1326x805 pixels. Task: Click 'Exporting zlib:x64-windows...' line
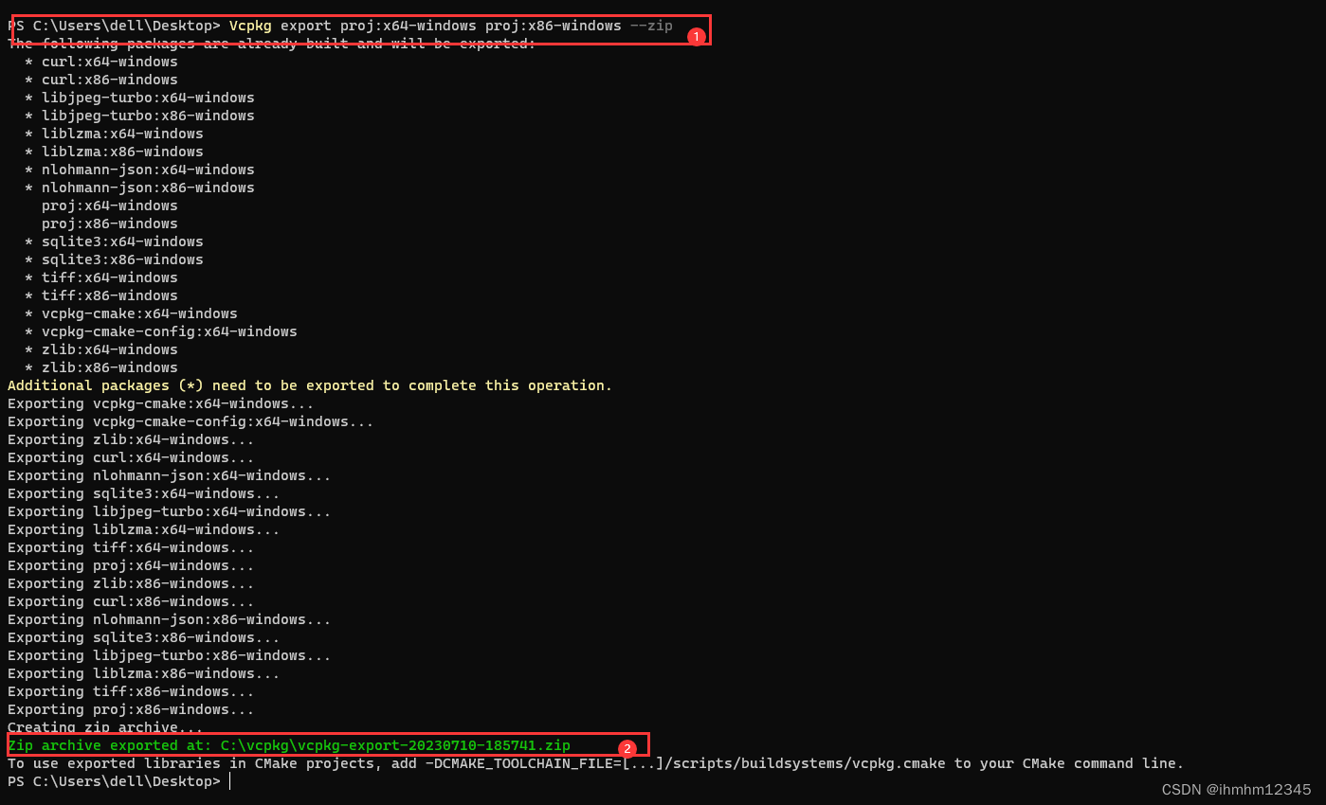point(131,439)
